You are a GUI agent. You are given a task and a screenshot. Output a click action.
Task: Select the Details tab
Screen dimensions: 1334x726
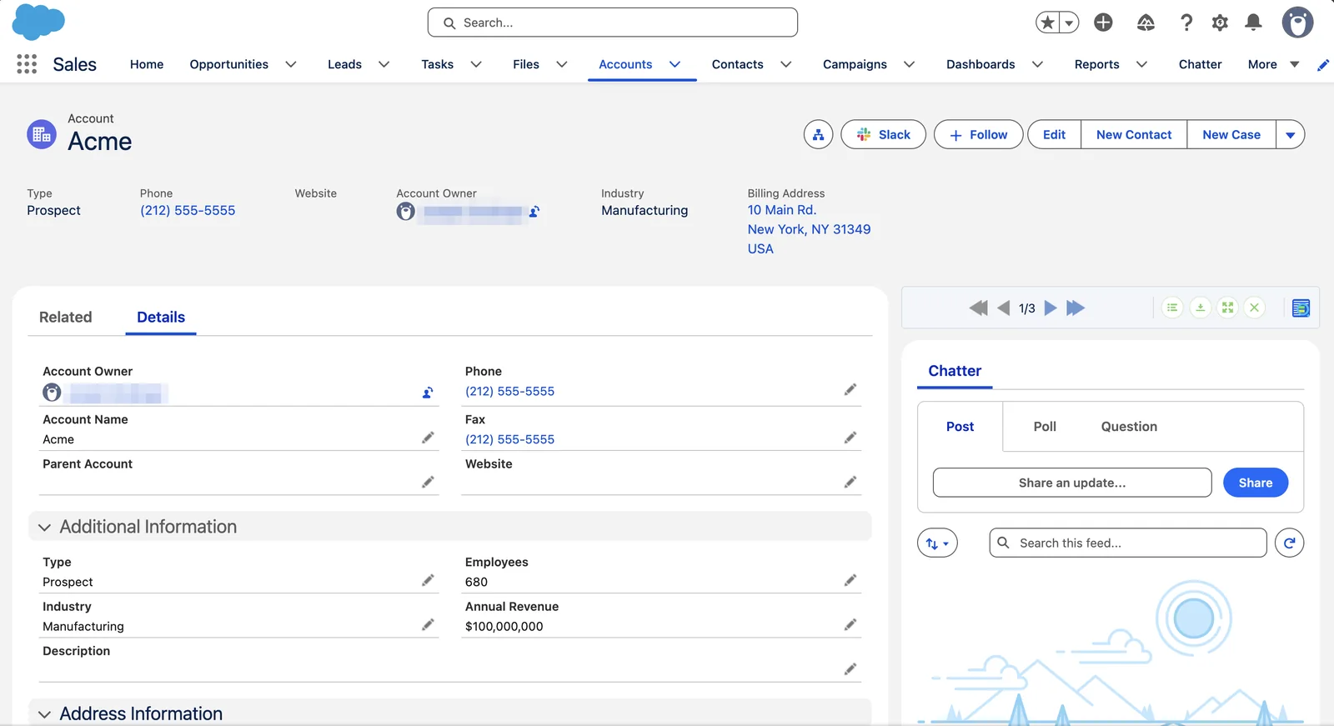pyautogui.click(x=161, y=317)
